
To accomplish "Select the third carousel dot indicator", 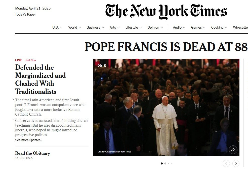I will [x=169, y=163].
